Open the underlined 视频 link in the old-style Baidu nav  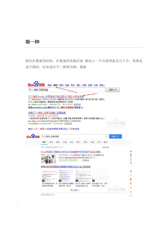point(84,85)
